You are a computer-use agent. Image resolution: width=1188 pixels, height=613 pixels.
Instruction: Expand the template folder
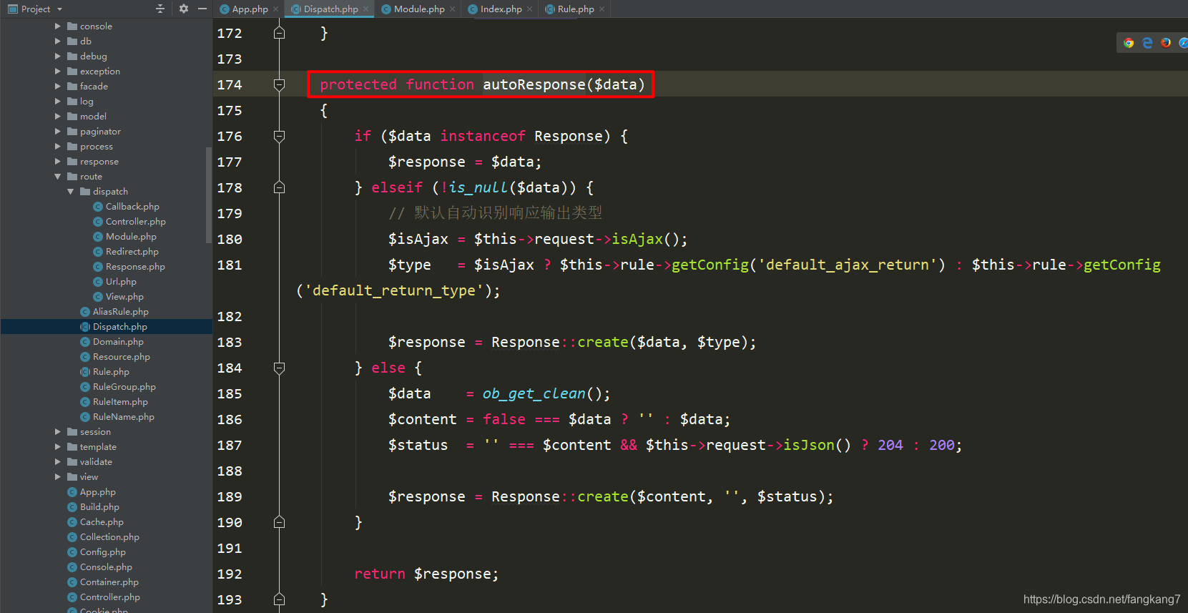58,446
